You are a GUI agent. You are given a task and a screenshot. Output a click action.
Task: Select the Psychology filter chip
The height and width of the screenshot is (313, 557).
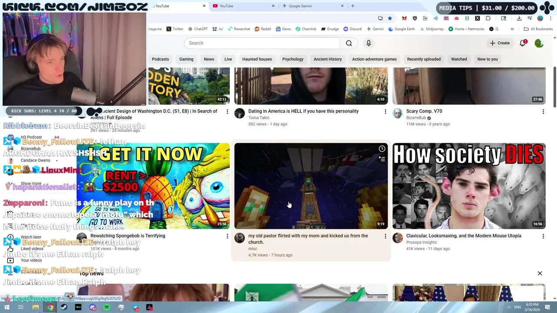coord(293,59)
